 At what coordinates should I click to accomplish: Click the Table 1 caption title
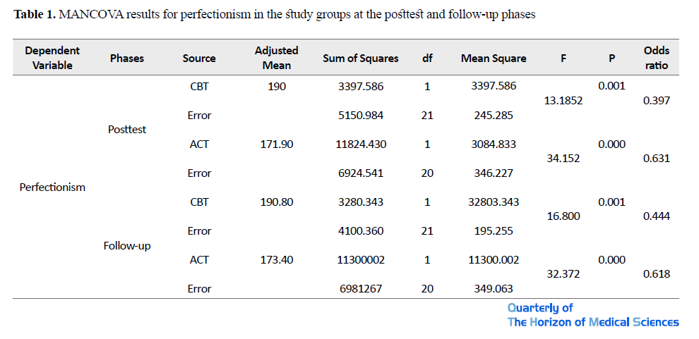tap(275, 14)
